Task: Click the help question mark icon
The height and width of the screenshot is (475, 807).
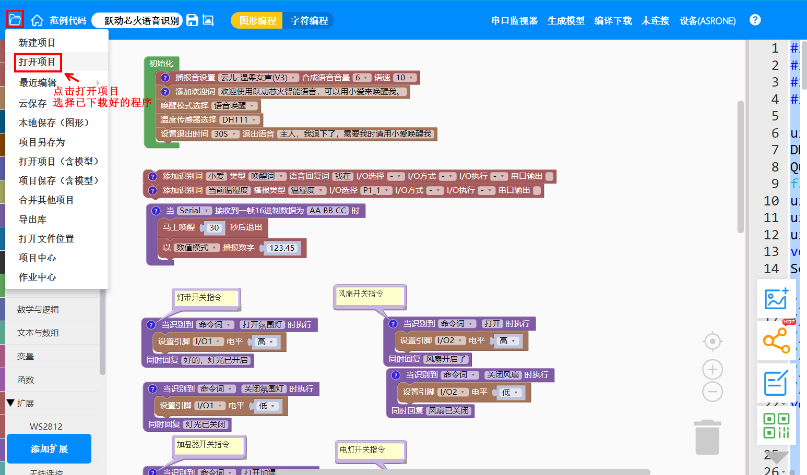Action: click(x=755, y=20)
